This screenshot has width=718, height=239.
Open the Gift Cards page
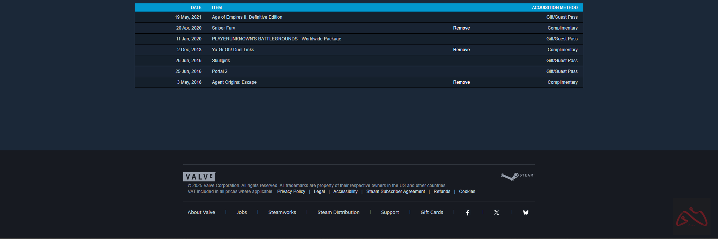(x=432, y=212)
